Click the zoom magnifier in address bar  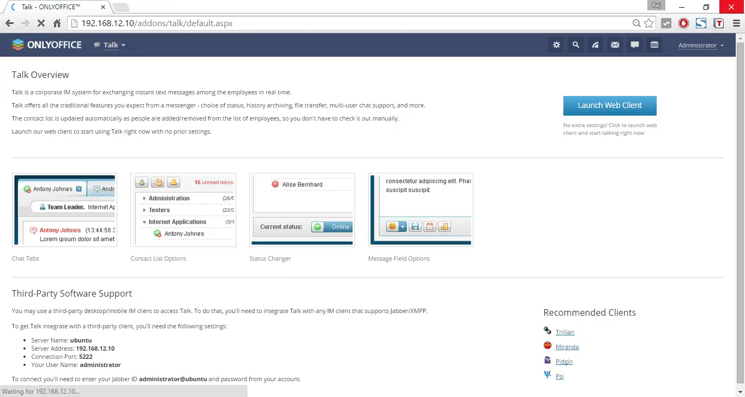click(x=636, y=23)
